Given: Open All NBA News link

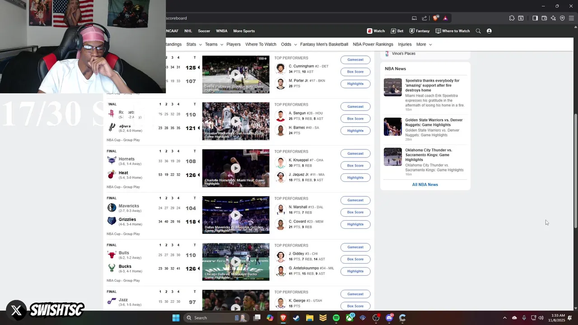Looking at the screenshot, I should click(425, 185).
